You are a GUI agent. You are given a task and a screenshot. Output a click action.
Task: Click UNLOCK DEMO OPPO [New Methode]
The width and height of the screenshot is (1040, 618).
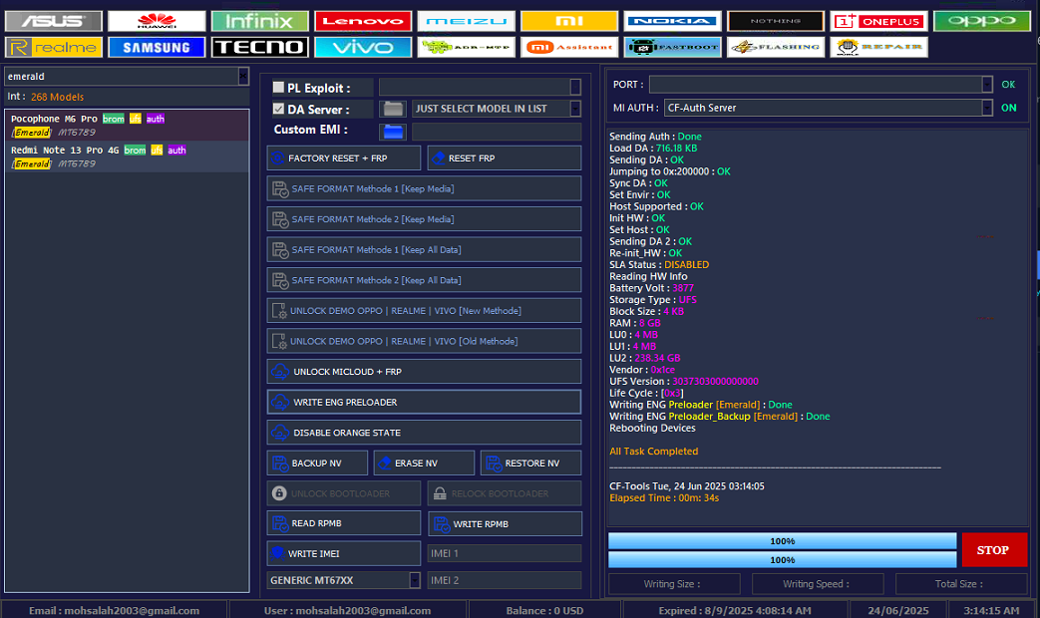point(424,310)
